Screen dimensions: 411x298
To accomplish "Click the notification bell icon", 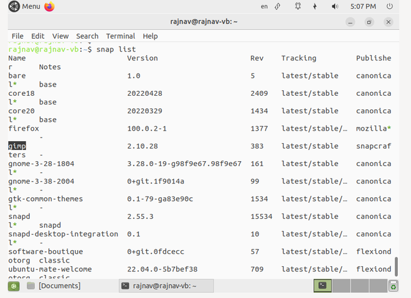I will pos(298,6).
